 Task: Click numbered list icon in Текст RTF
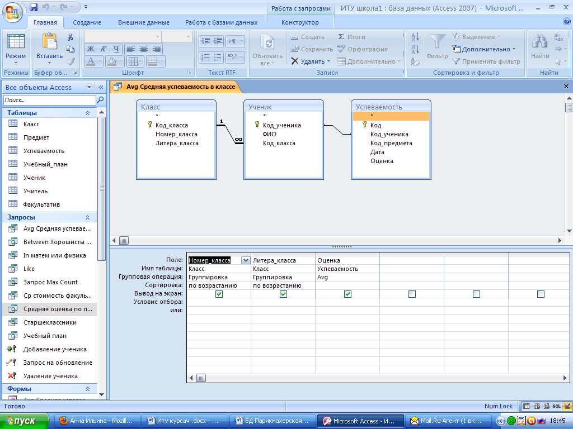(x=205, y=58)
